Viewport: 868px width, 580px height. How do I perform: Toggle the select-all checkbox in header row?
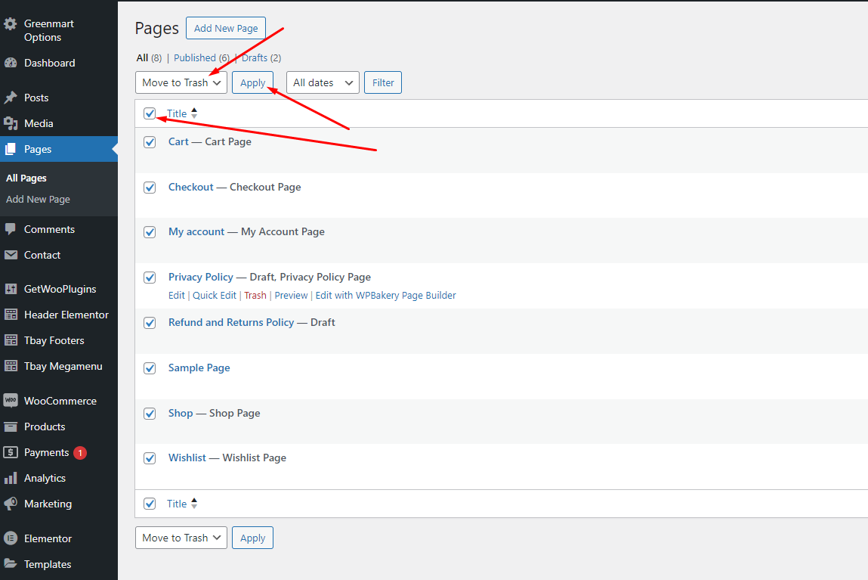[x=150, y=113]
